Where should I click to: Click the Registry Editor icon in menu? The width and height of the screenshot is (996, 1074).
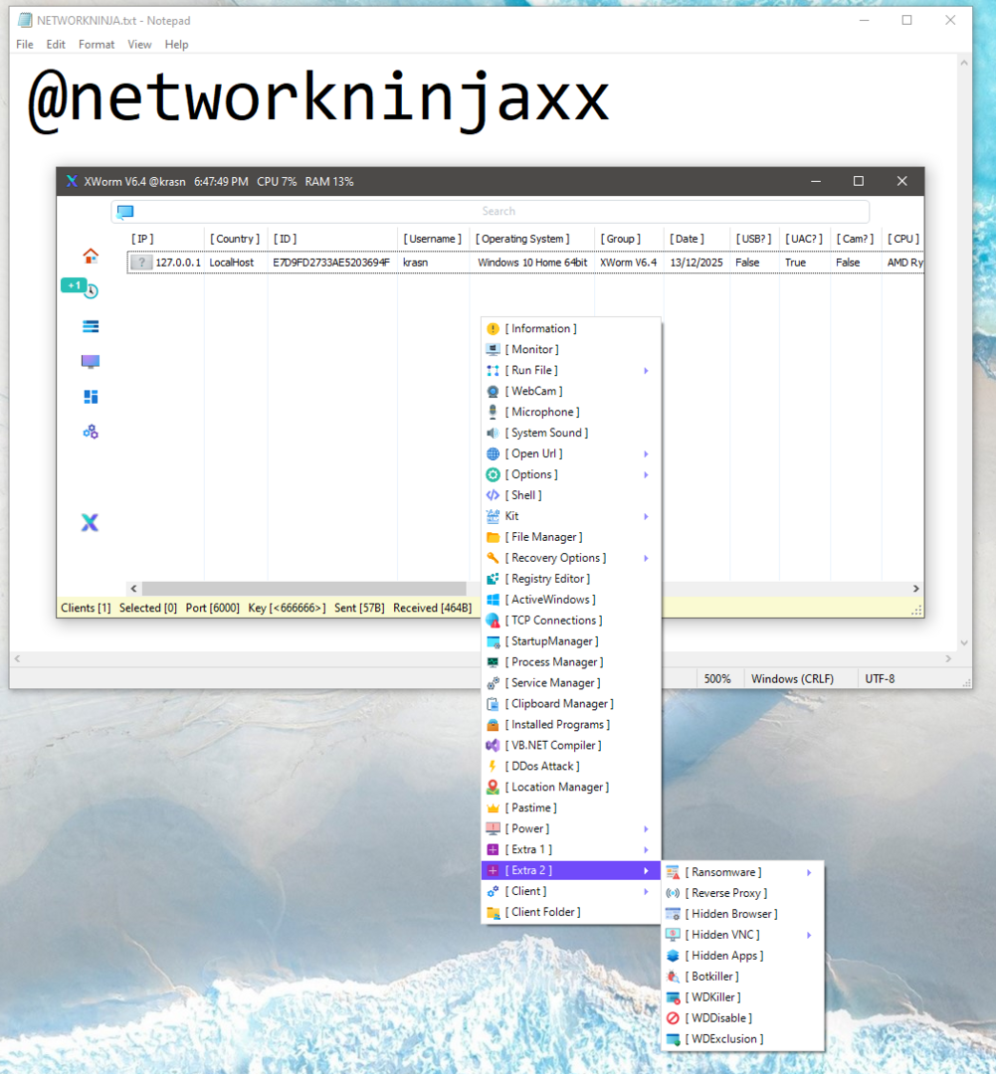(x=493, y=580)
